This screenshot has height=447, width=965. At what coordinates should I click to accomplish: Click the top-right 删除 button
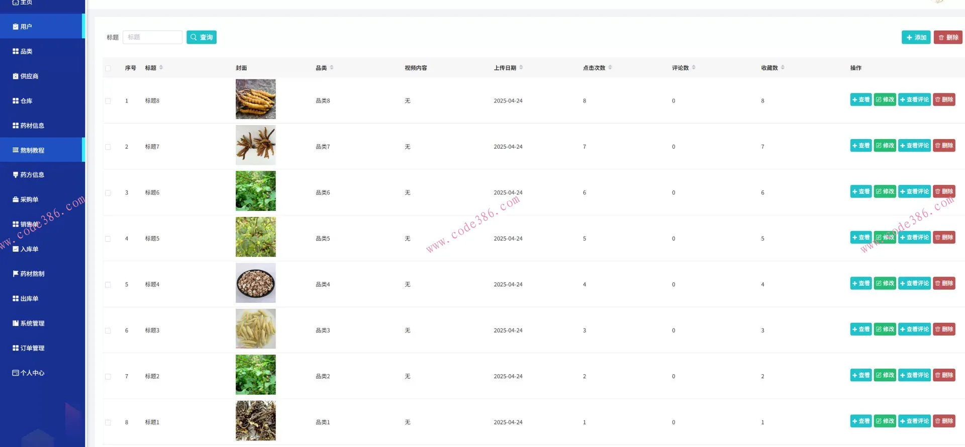[948, 38]
